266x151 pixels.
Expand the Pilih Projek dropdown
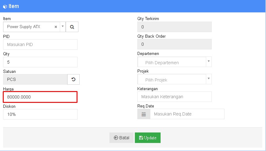point(209,79)
